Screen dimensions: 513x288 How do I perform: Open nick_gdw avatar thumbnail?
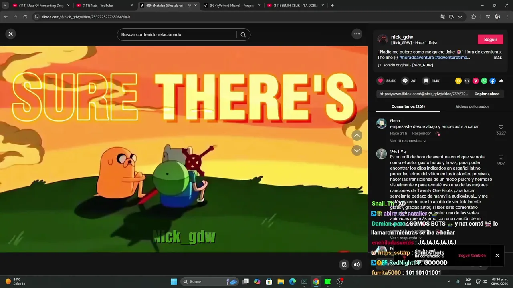click(x=382, y=39)
